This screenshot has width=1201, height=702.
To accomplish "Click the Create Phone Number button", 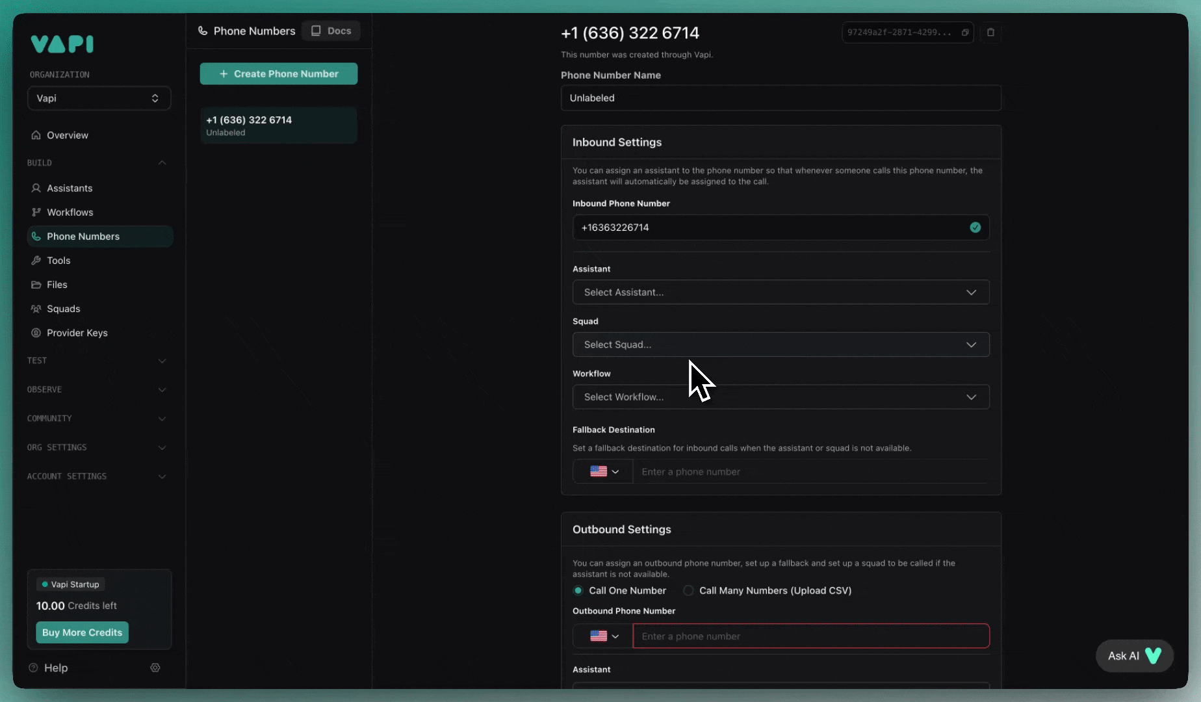I will pos(279,74).
